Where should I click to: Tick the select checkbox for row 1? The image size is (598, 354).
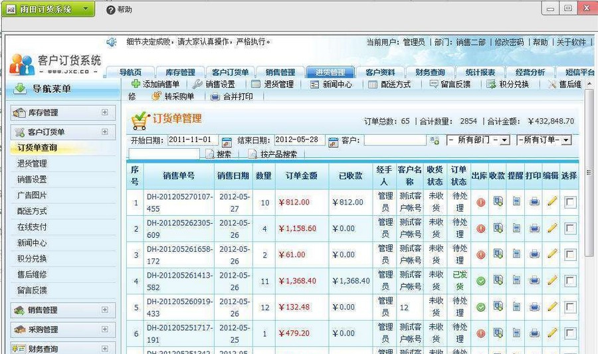pos(570,202)
